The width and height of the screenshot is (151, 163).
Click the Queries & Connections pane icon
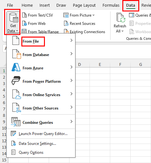click(x=132, y=15)
